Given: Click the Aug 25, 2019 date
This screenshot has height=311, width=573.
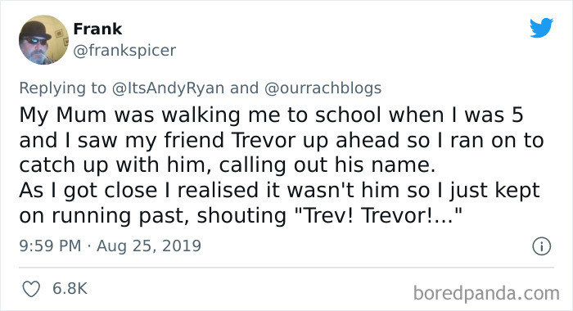Looking at the screenshot, I should pyautogui.click(x=149, y=246).
